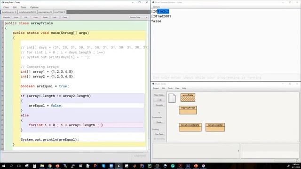The image size is (301, 169).
Task: Click the object bench expand arrow
Action: pyautogui.click(x=238, y=151)
